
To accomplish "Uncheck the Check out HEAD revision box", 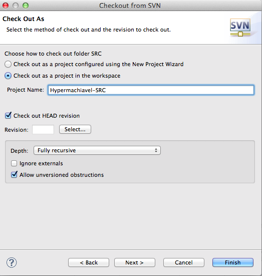I will click(x=8, y=116).
